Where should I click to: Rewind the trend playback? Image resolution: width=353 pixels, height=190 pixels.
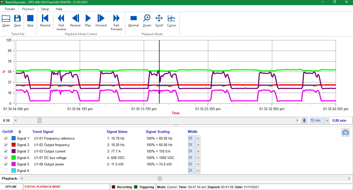pyautogui.click(x=45, y=21)
